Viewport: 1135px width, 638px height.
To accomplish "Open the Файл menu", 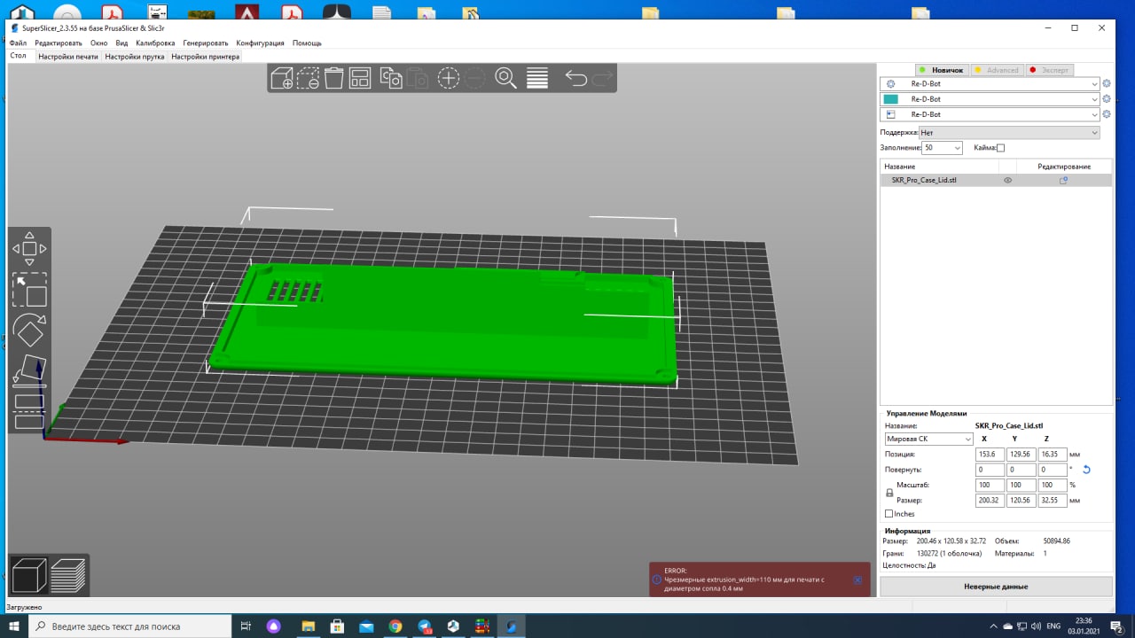I will coord(18,43).
